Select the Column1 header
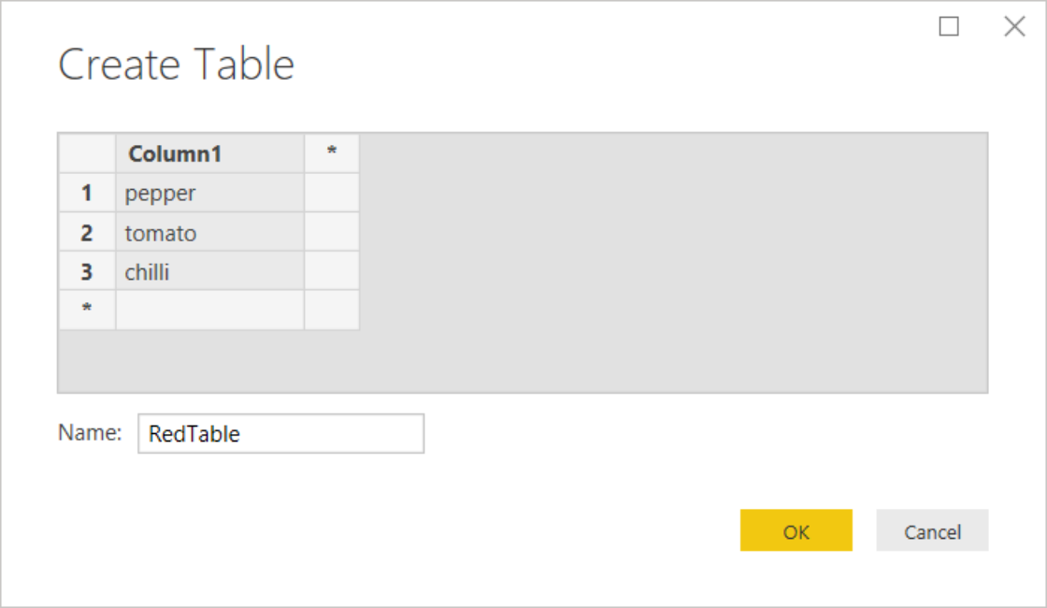The height and width of the screenshot is (608, 1047). (x=209, y=154)
